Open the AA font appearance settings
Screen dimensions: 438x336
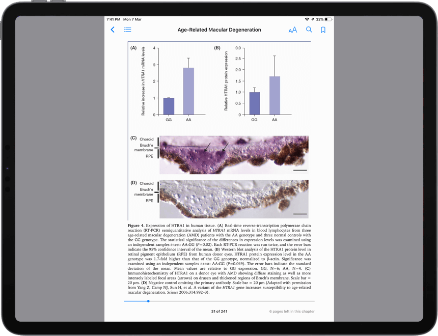292,30
